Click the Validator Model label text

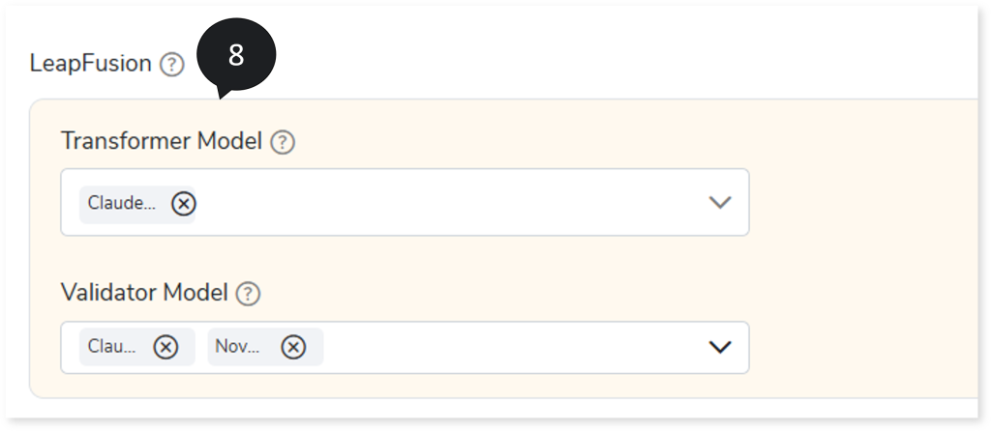pos(144,292)
